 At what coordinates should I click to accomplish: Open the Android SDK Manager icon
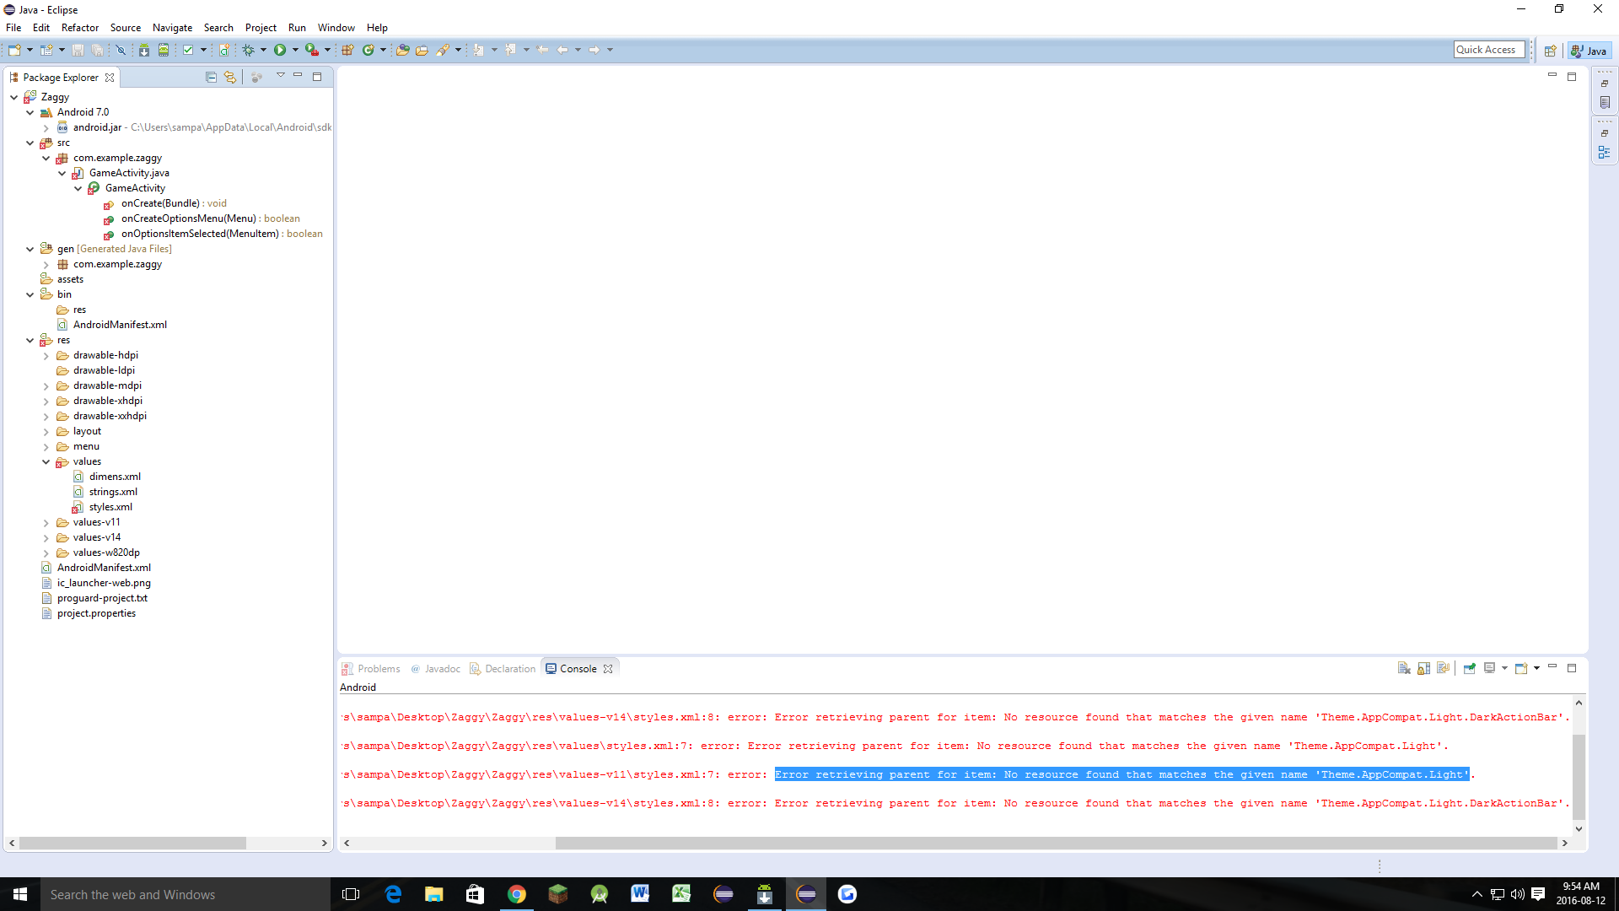(144, 51)
